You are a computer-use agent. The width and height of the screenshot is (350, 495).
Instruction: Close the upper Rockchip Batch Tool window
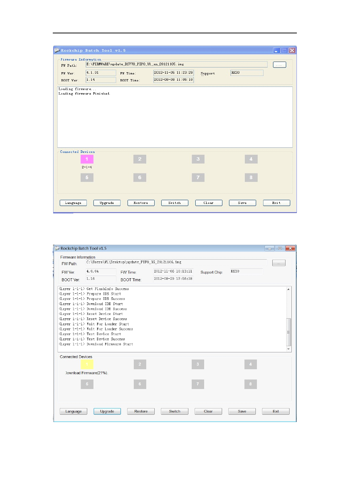click(292, 51)
